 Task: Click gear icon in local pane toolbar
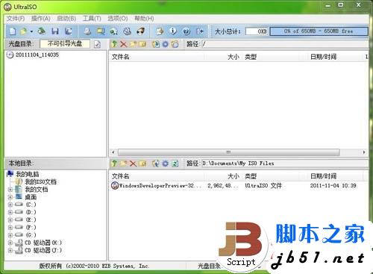click(x=166, y=164)
